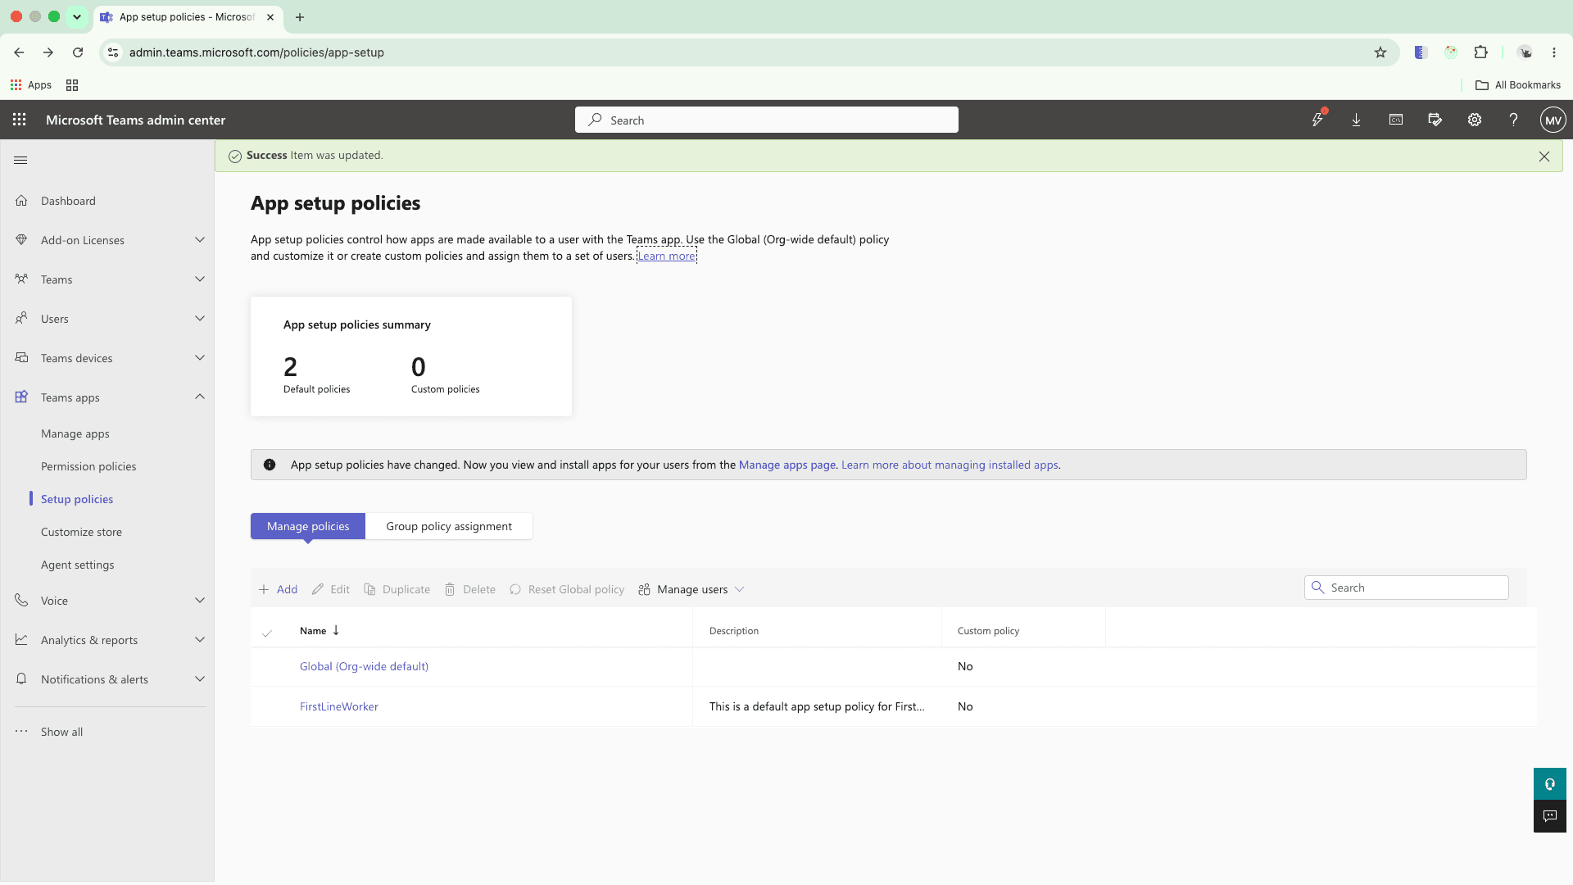This screenshot has height=885, width=1573.
Task: Open the black feedback chat widget
Action: point(1550,816)
